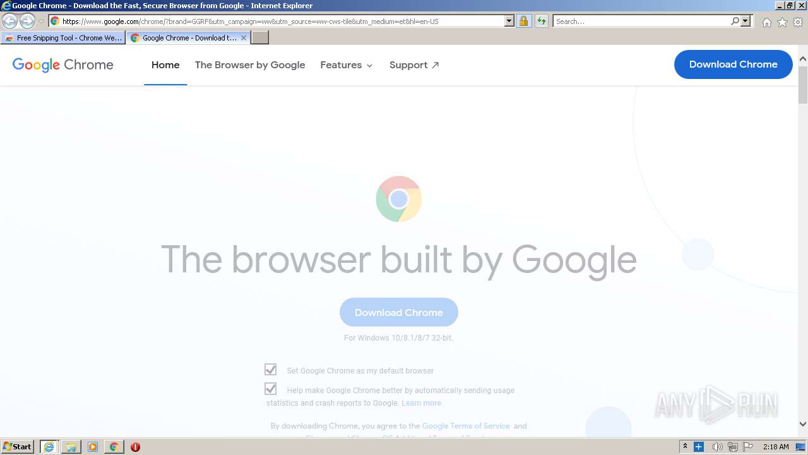Expand the Features menu
Screen dimensions: 808x455
click(x=347, y=65)
